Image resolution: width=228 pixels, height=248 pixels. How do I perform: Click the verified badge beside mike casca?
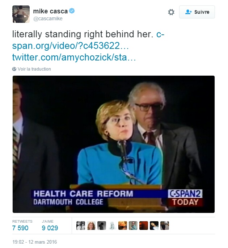point(72,11)
